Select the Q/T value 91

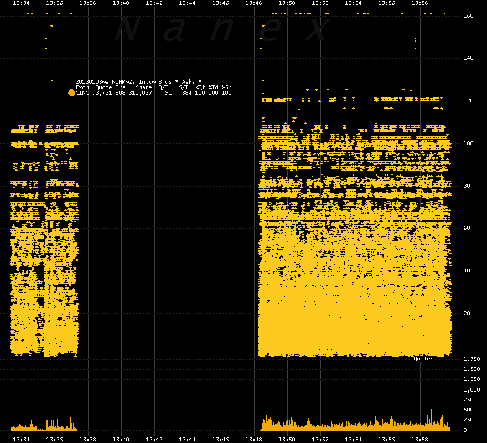point(168,93)
